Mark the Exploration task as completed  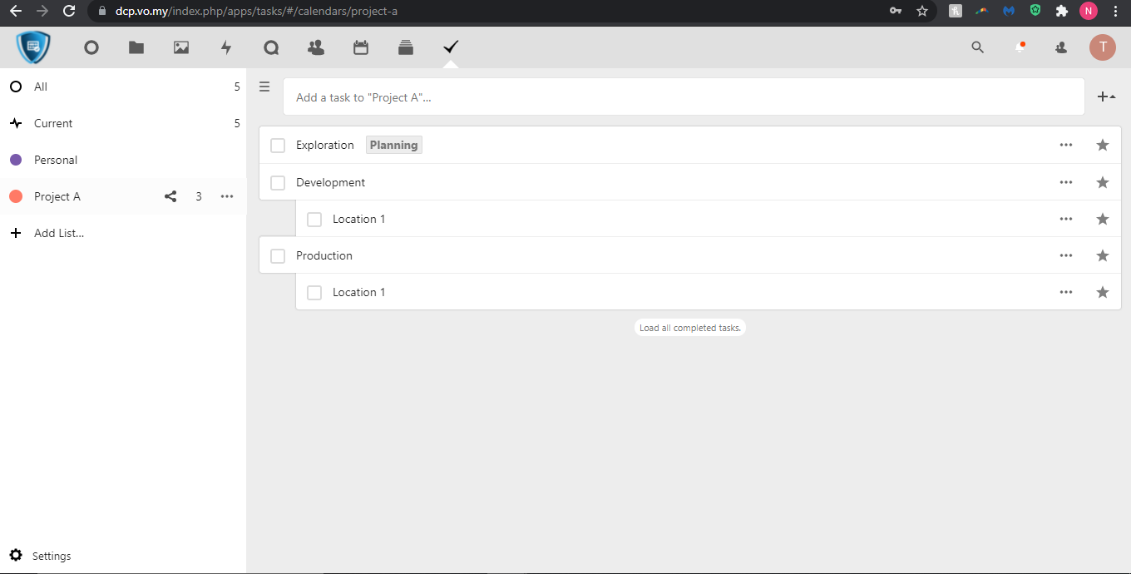coord(278,146)
